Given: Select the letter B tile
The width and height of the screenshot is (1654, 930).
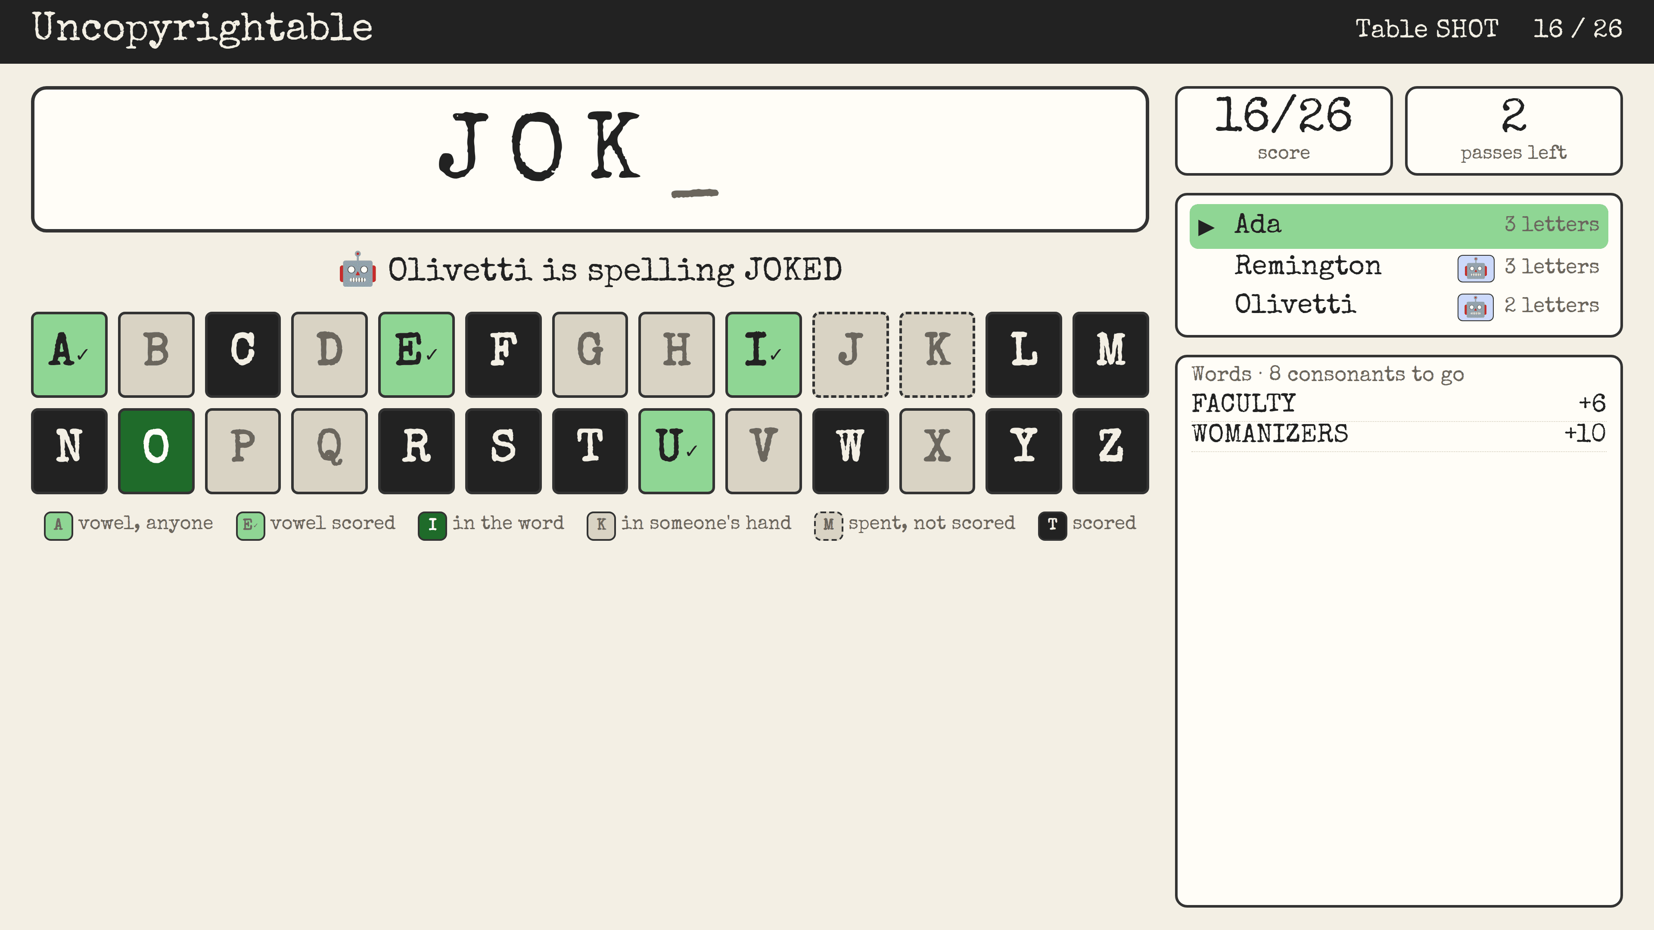Looking at the screenshot, I should [156, 354].
